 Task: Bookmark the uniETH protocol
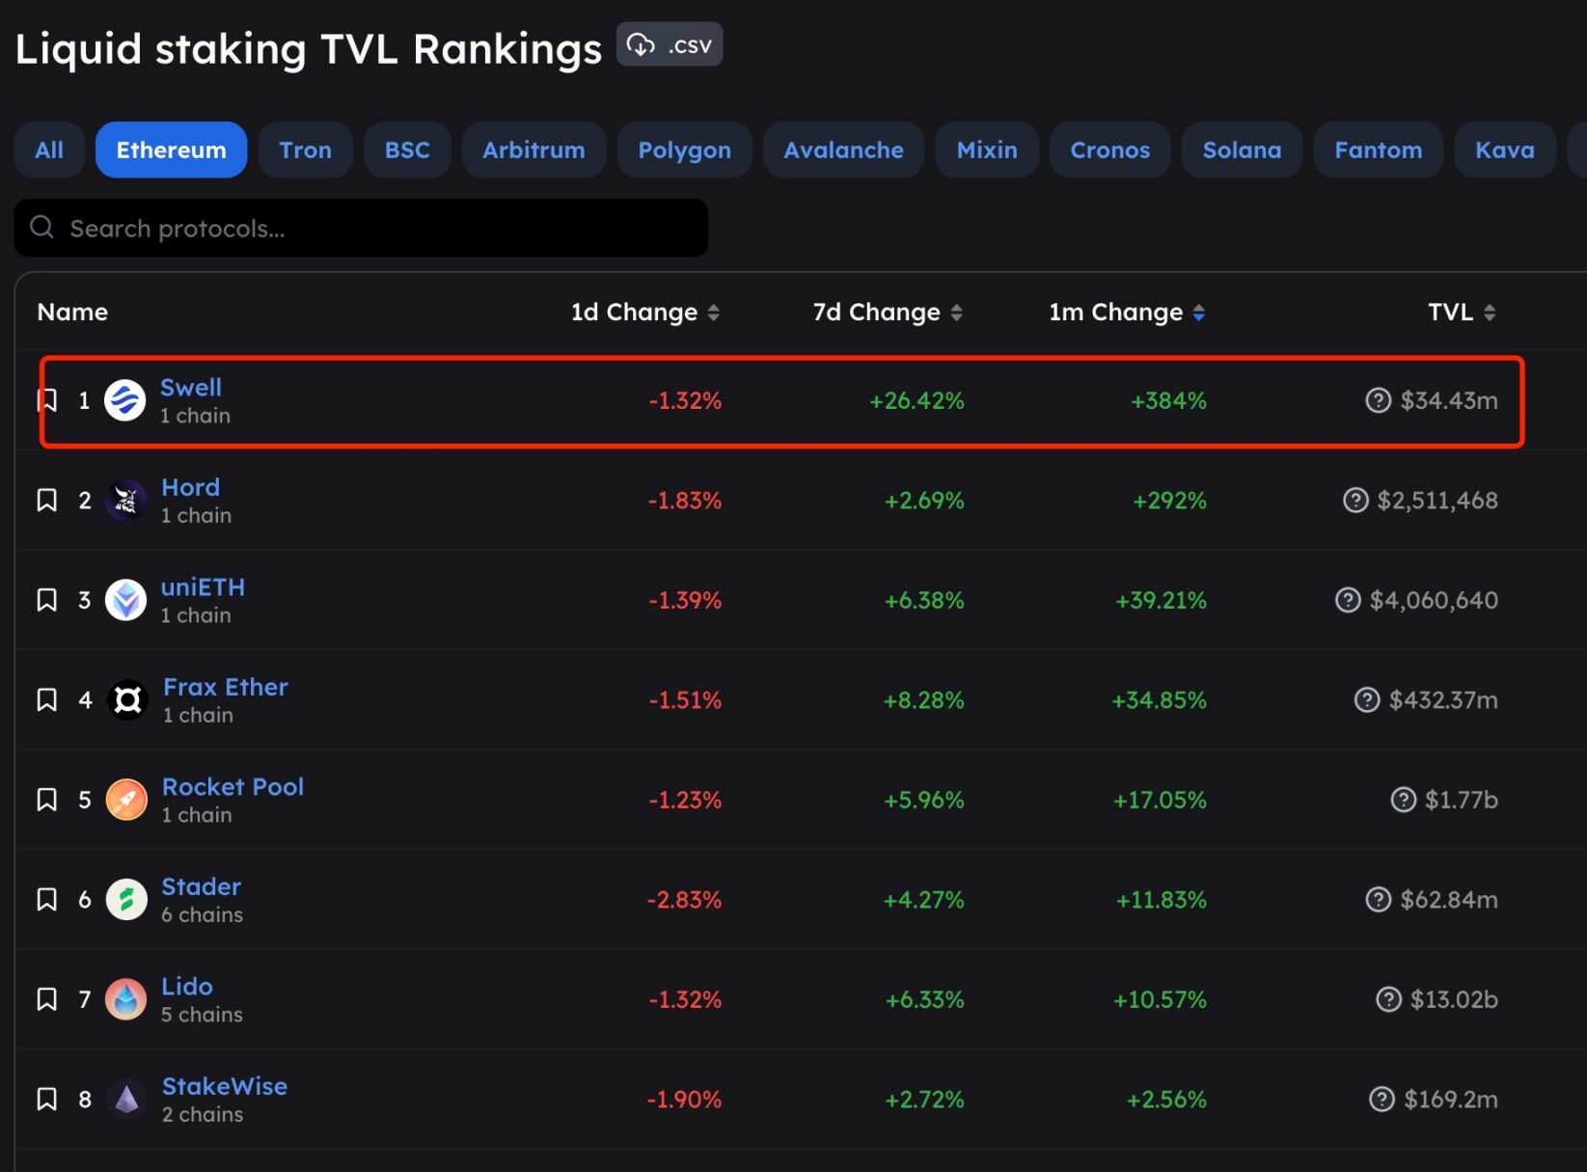click(46, 600)
